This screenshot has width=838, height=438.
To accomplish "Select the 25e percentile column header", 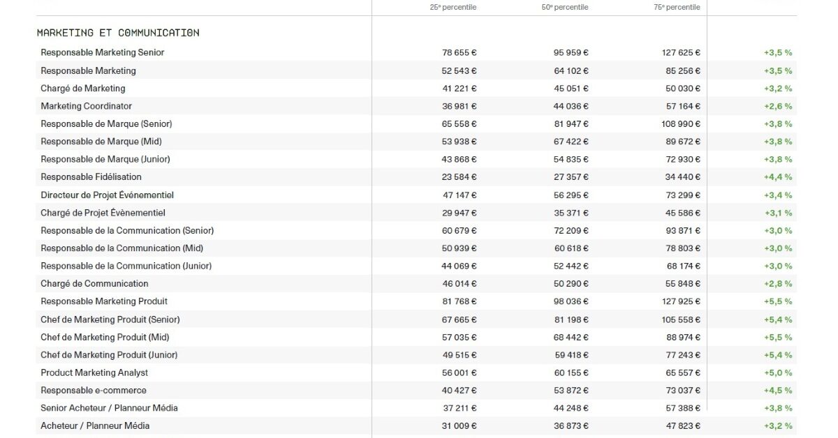I will click(453, 7).
